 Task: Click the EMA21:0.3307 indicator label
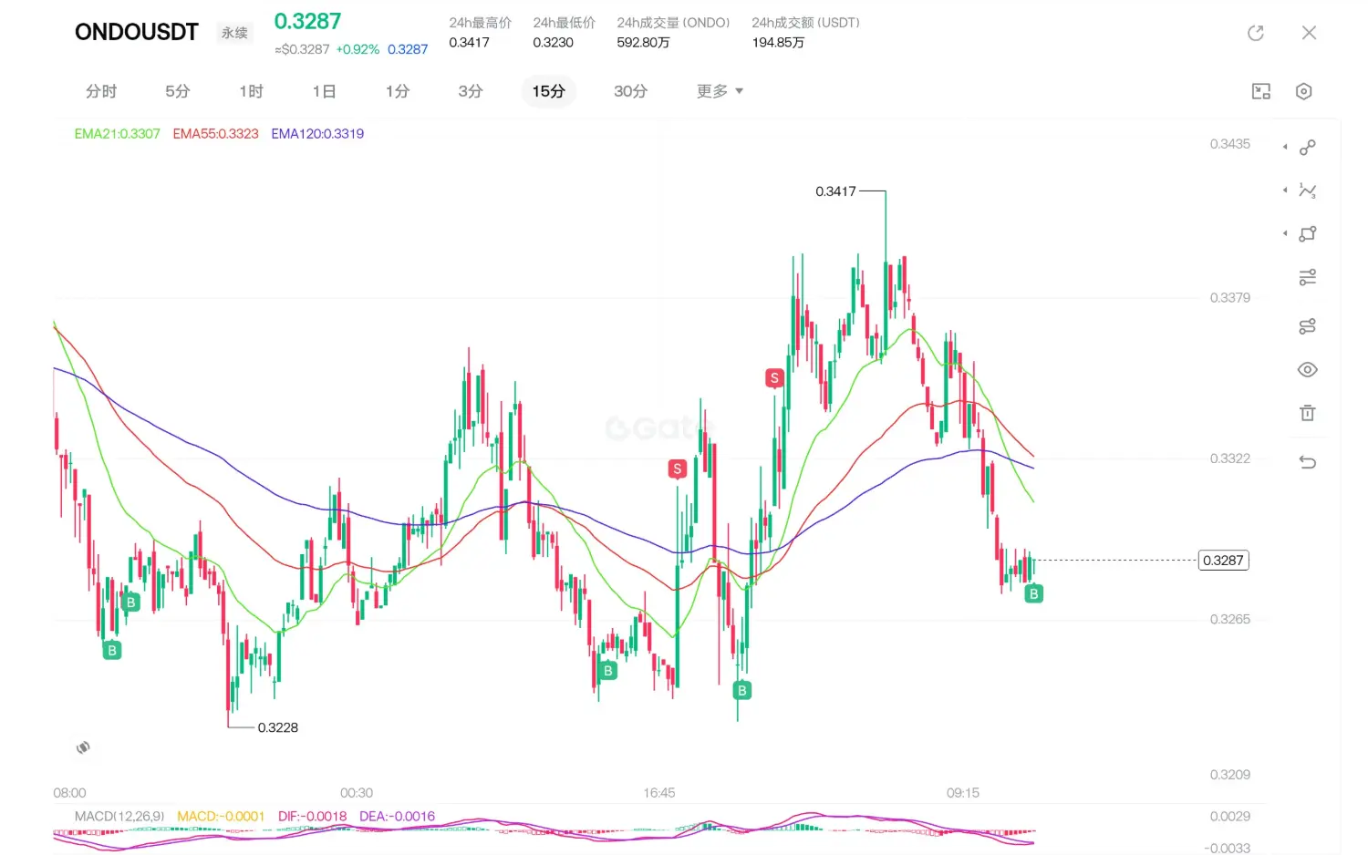(118, 134)
